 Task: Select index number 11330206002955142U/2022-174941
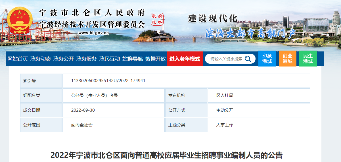[108, 81]
